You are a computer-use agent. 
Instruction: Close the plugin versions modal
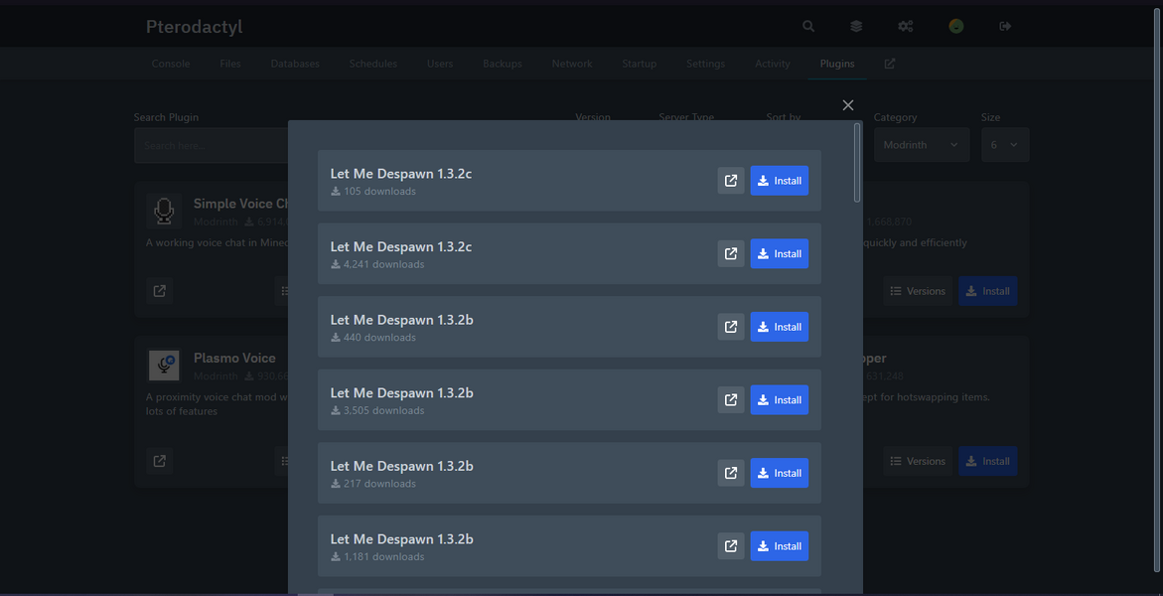click(x=847, y=104)
